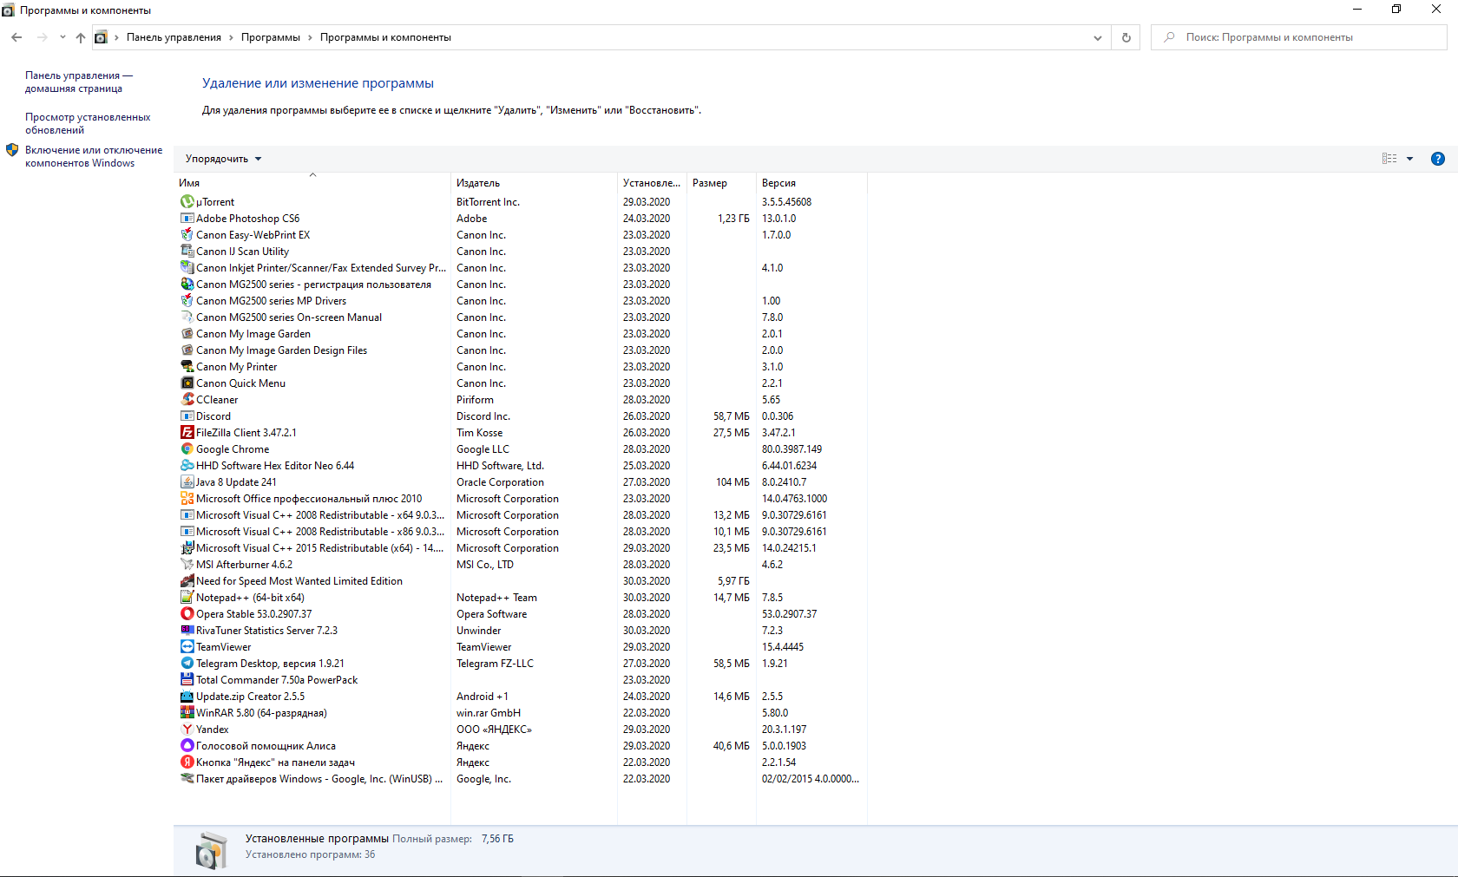Click the refresh button in address bar

click(1126, 37)
